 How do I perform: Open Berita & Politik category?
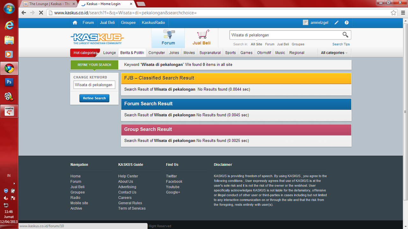tap(132, 53)
